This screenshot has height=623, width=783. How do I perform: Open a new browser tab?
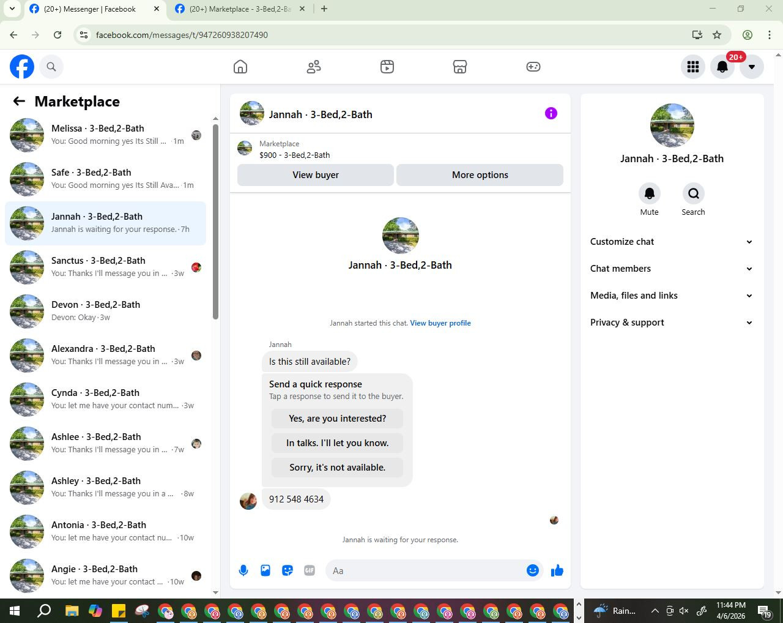click(324, 9)
